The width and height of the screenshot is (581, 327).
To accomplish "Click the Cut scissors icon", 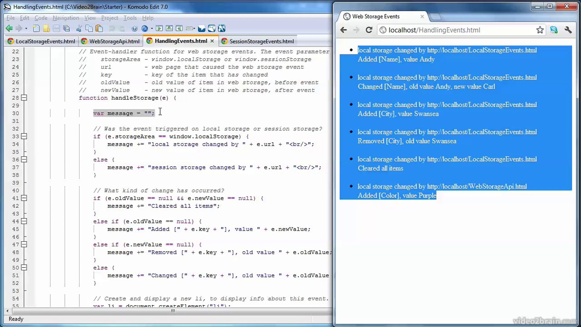I will (x=79, y=28).
